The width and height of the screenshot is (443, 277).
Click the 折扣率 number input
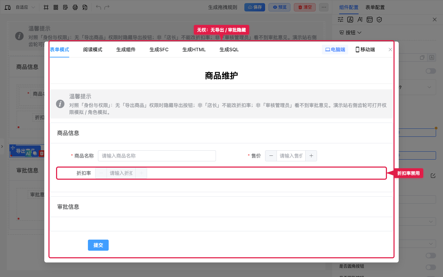(121, 173)
